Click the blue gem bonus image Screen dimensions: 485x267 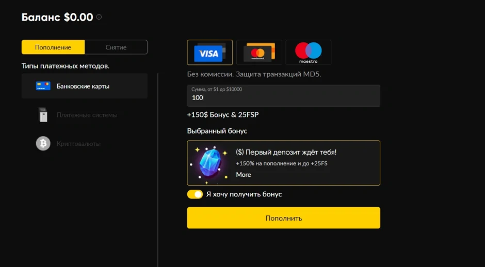pos(209,163)
